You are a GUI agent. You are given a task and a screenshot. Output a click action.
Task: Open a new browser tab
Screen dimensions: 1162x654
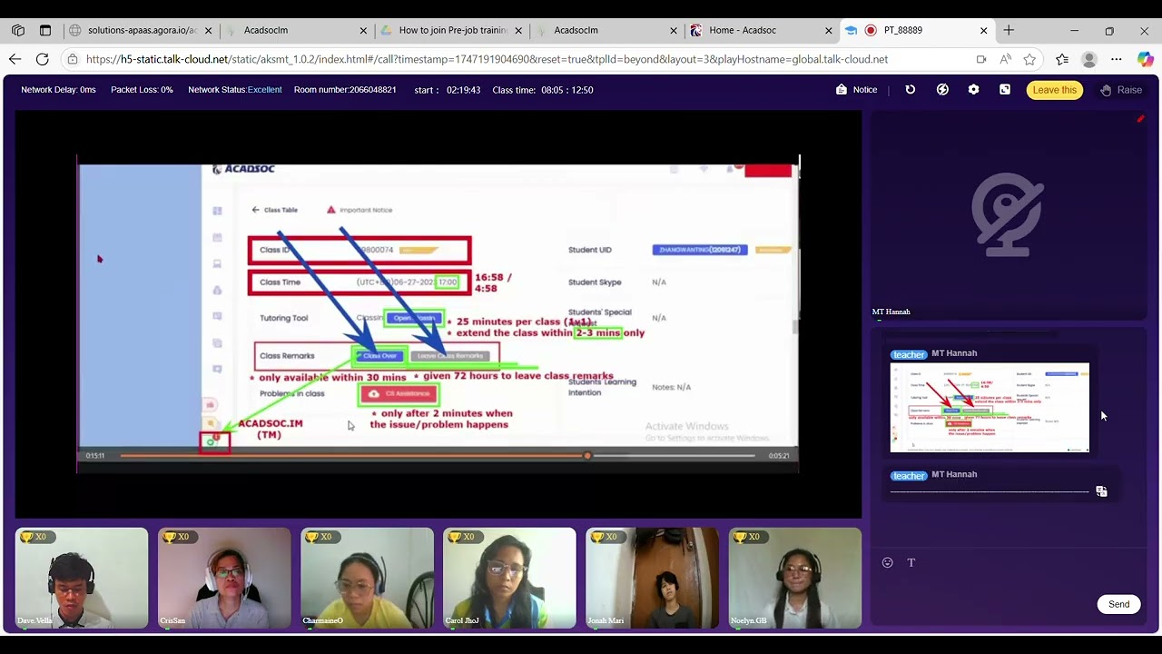pos(1009,30)
